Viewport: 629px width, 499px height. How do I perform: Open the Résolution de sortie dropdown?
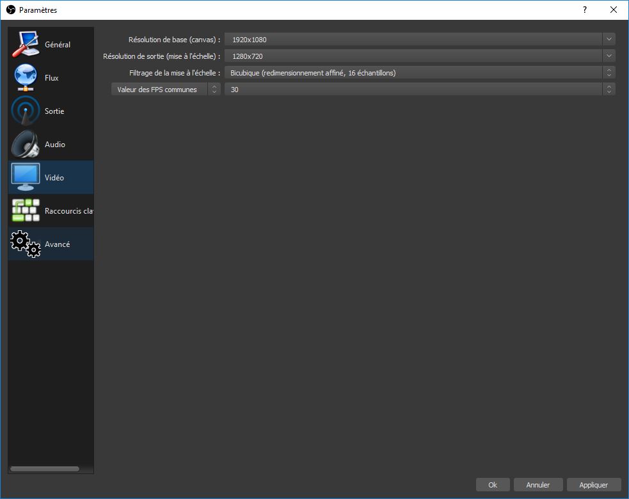pyautogui.click(x=609, y=56)
